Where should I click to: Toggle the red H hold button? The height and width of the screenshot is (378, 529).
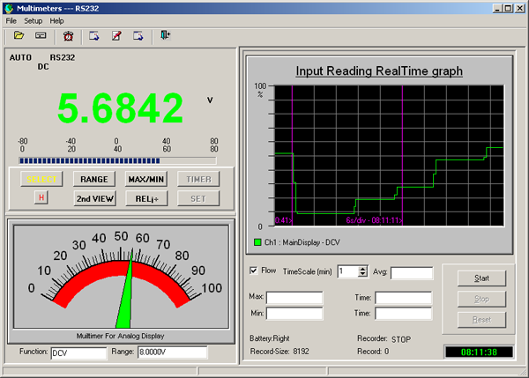click(x=41, y=197)
